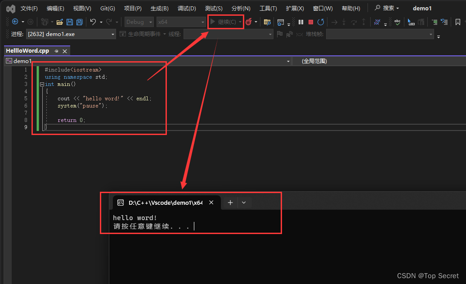
Task: Open the back navigation history dropdown
Action: coord(22,22)
